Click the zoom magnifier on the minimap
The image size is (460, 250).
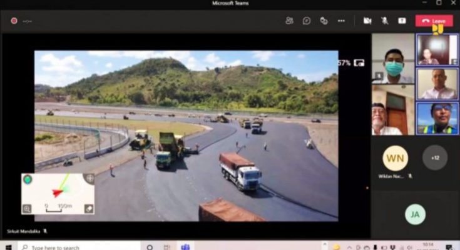click(27, 209)
